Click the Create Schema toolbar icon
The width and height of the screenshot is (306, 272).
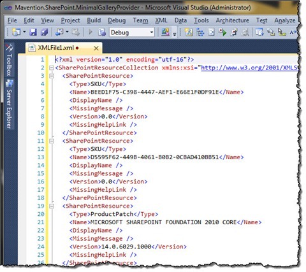click(189, 32)
